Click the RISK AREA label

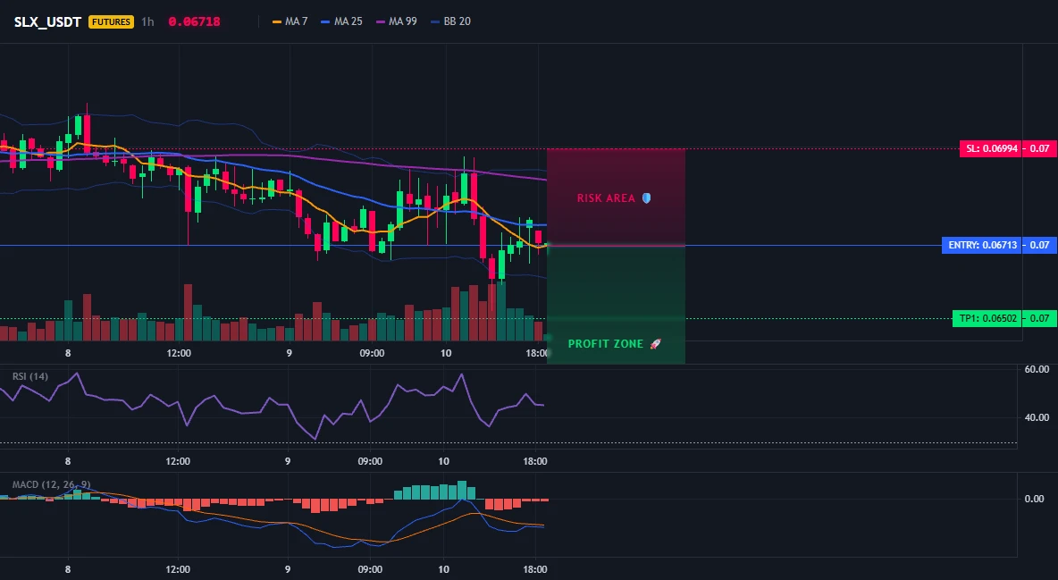point(606,198)
